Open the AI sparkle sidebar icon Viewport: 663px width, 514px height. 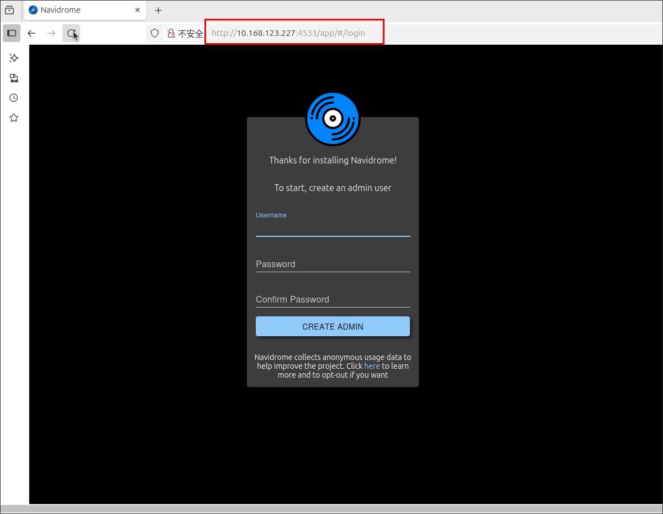point(14,58)
